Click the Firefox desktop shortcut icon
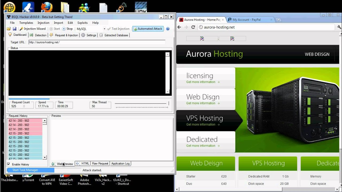 pyautogui.click(x=46, y=7)
